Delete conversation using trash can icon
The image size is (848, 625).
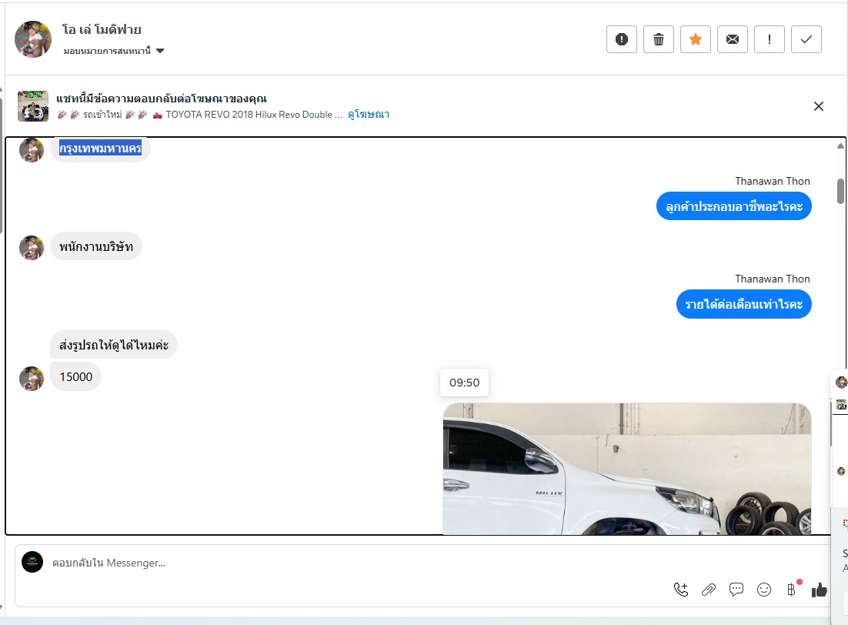[659, 39]
